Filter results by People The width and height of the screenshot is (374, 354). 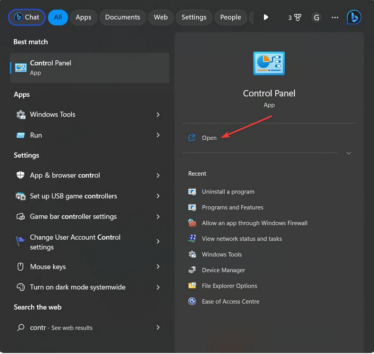pyautogui.click(x=230, y=17)
